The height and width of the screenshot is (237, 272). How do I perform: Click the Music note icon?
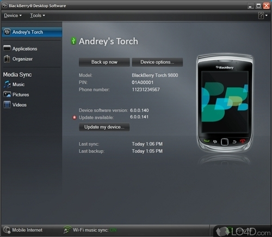7,84
